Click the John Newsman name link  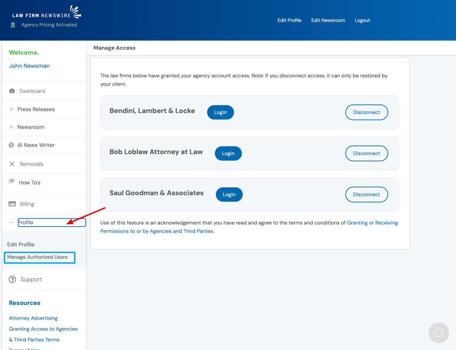coord(29,66)
